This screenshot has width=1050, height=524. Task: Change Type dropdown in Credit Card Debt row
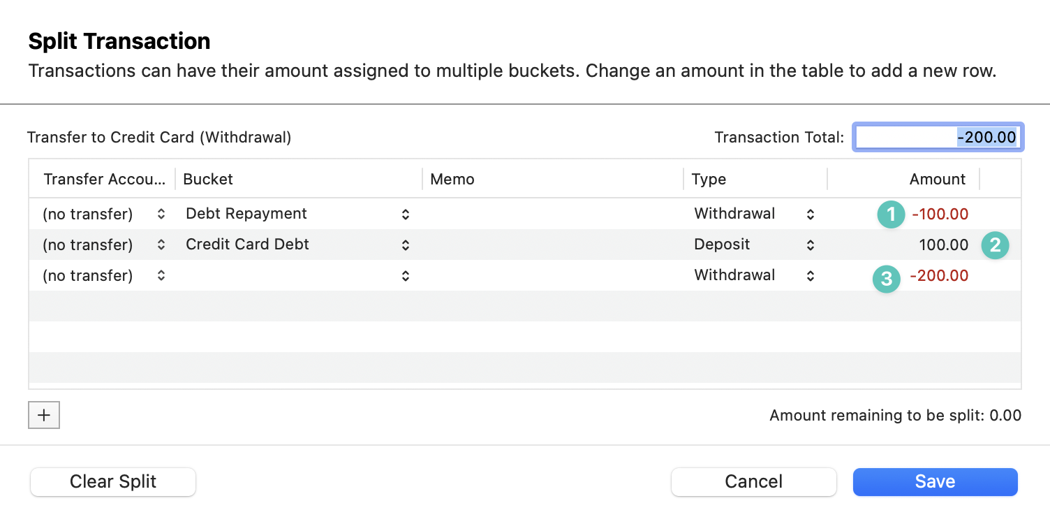(x=754, y=245)
